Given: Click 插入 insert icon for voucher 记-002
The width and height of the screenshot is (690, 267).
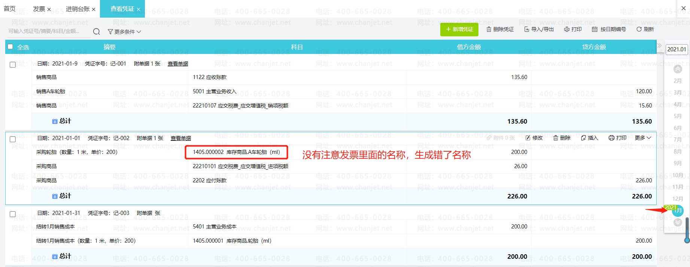Looking at the screenshot, I should click(590, 138).
